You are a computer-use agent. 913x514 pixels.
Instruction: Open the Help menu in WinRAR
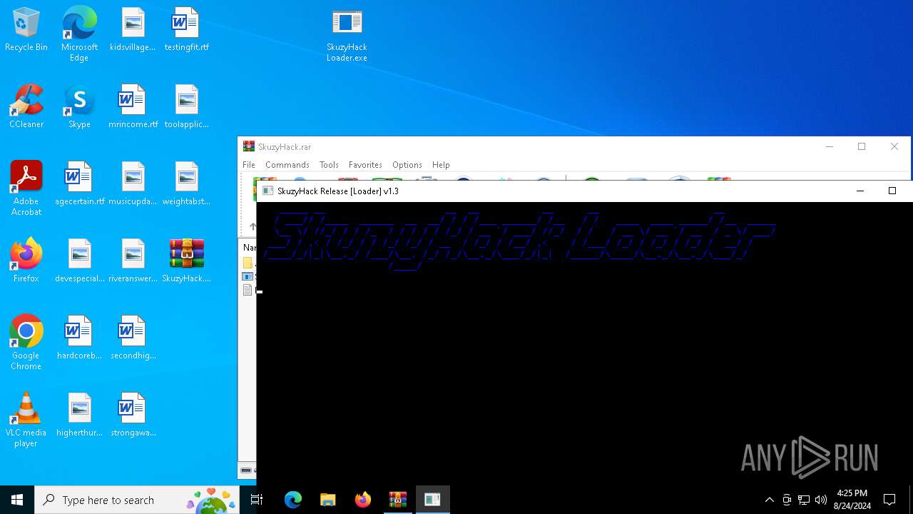coord(441,165)
